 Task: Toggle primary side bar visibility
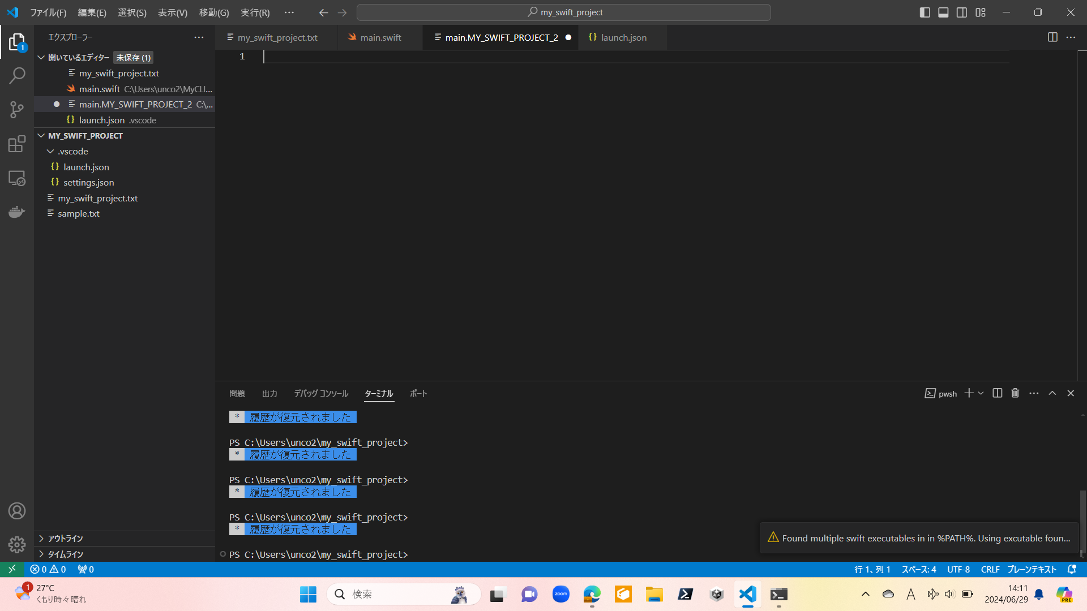(925, 12)
